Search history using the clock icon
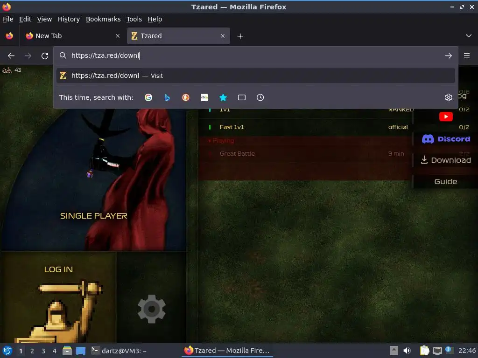This screenshot has width=478, height=358. click(260, 97)
